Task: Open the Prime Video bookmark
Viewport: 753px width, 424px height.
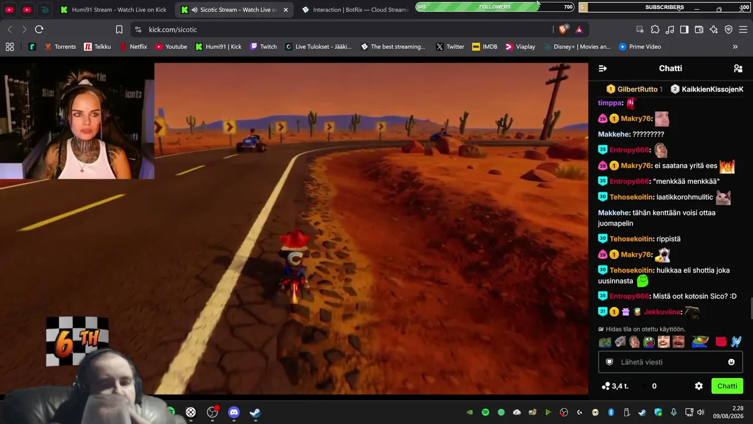Action: pyautogui.click(x=639, y=47)
